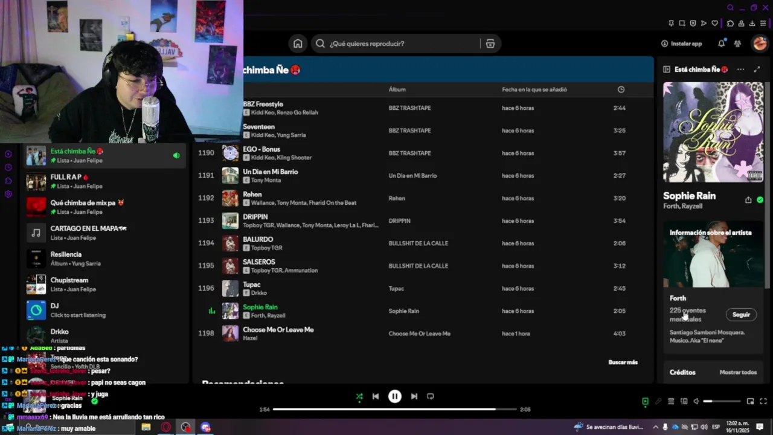Collapse the now playing side panel icon

point(667,69)
